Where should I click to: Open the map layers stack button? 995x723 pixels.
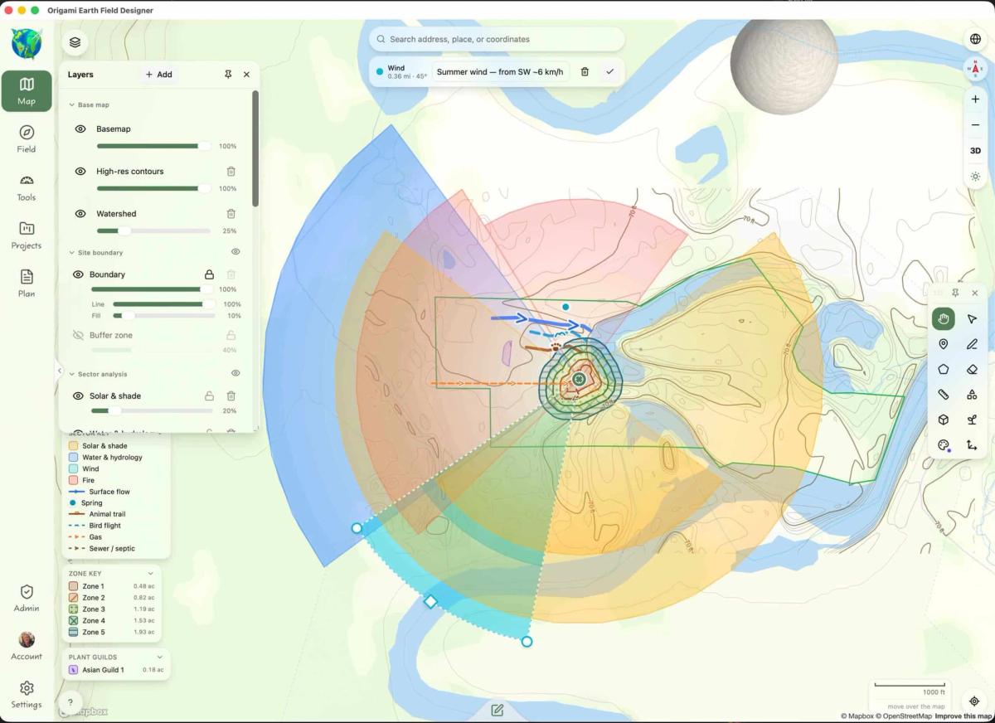click(x=75, y=42)
